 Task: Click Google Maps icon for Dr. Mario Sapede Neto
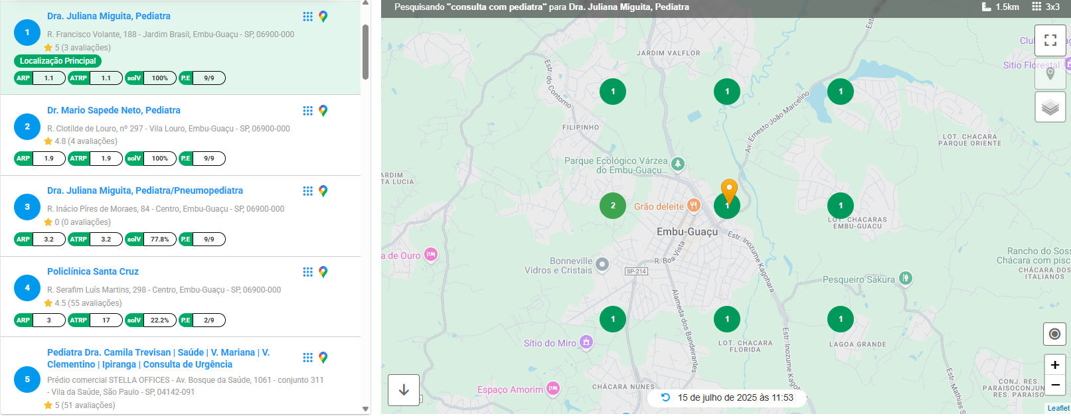(x=323, y=111)
